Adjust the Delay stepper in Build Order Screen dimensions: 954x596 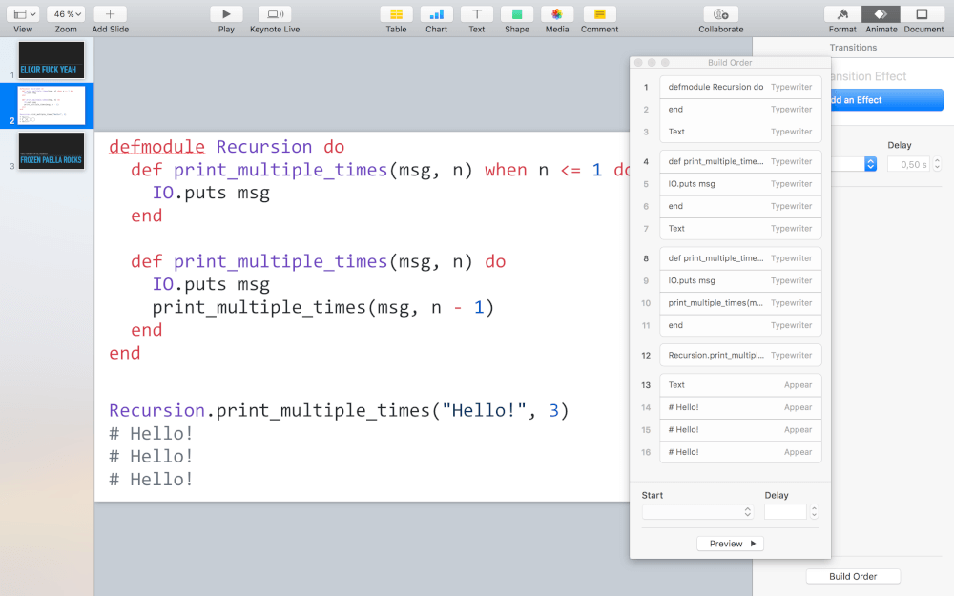[813, 512]
